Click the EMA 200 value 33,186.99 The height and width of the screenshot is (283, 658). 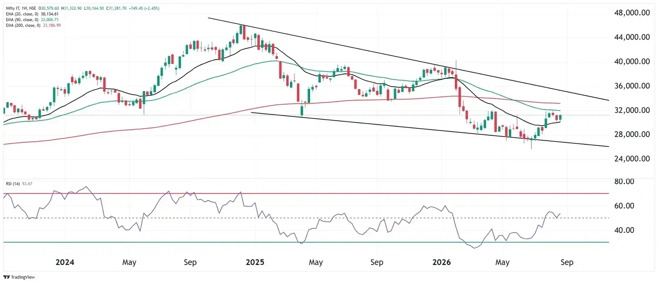pyautogui.click(x=52, y=25)
